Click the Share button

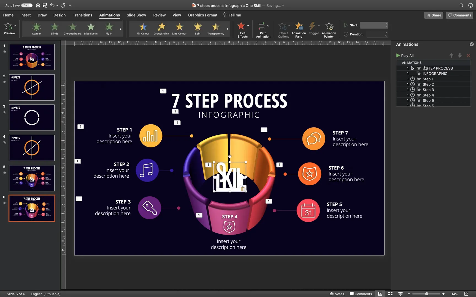tap(434, 15)
